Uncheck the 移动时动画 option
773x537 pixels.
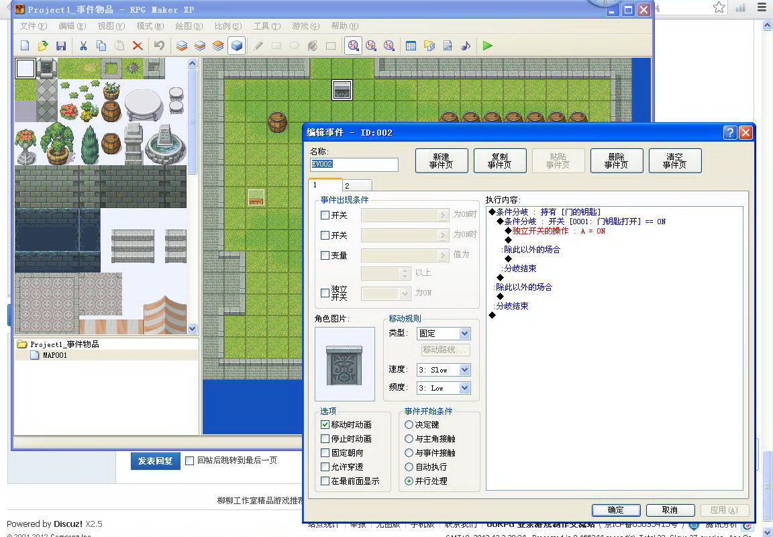coord(325,425)
